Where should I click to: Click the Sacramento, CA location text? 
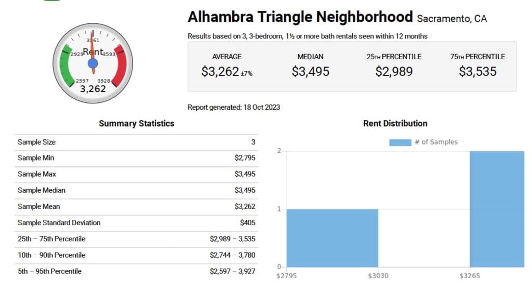pyautogui.click(x=452, y=19)
